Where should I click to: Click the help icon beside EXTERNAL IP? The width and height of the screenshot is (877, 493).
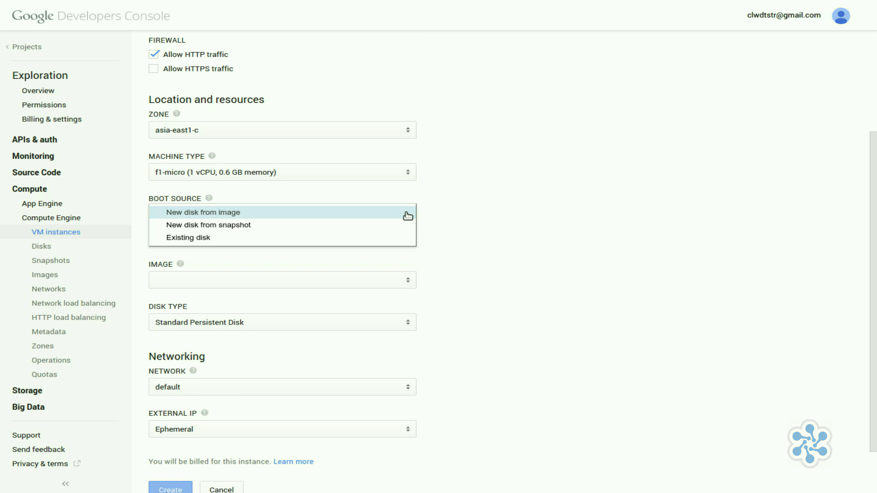point(205,413)
